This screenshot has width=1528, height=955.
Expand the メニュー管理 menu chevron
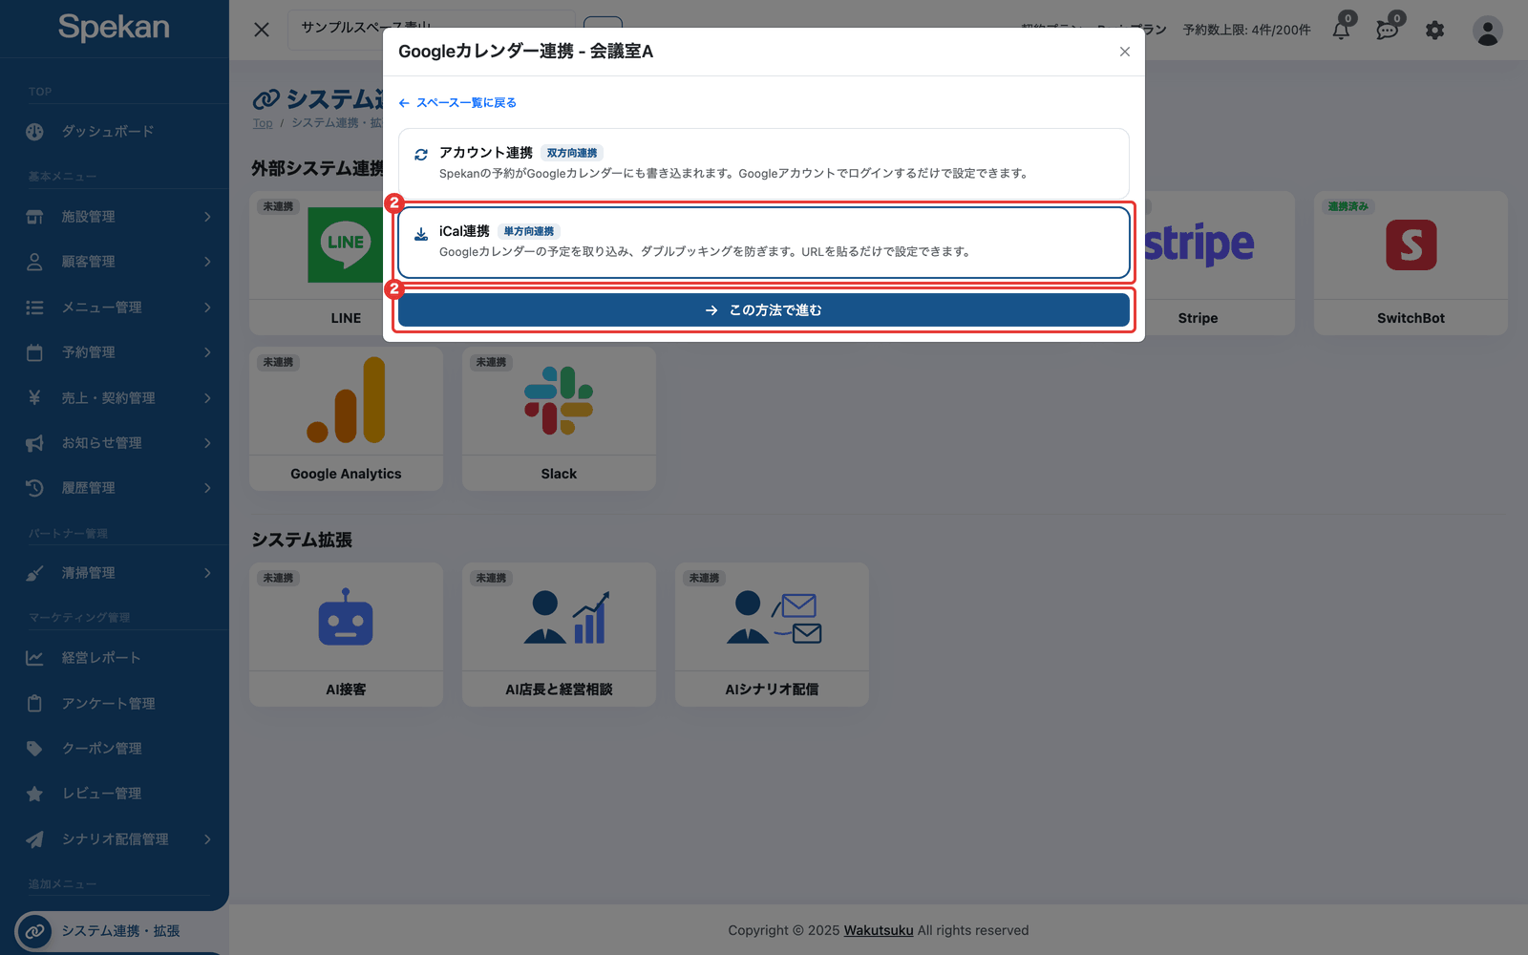click(207, 308)
